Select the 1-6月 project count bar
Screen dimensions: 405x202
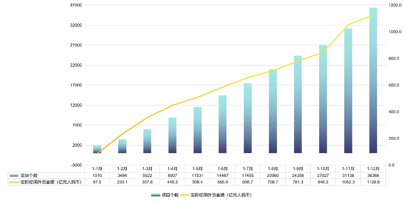click(222, 124)
